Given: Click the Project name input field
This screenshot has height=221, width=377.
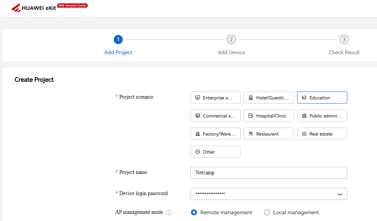Looking at the screenshot, I should [x=269, y=173].
